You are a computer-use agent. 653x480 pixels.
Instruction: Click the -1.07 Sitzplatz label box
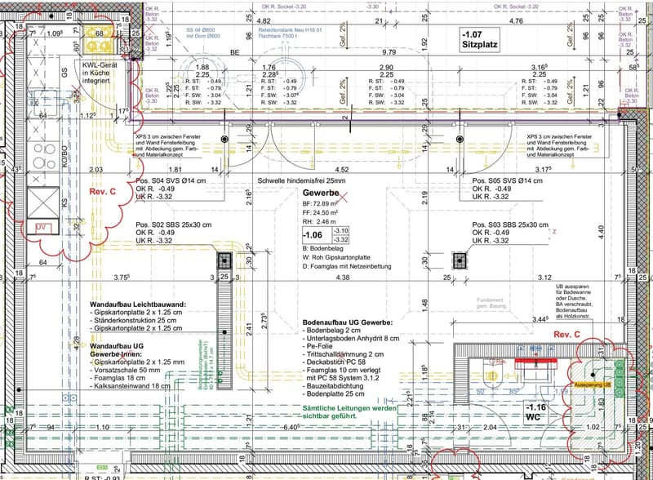tap(480, 40)
